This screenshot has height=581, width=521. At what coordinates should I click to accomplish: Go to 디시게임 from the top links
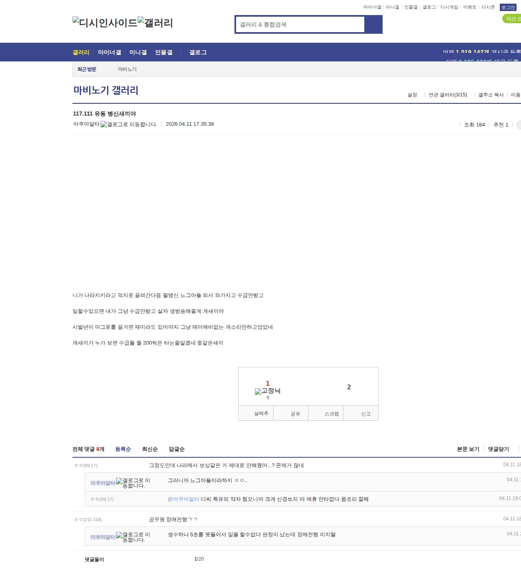click(449, 7)
